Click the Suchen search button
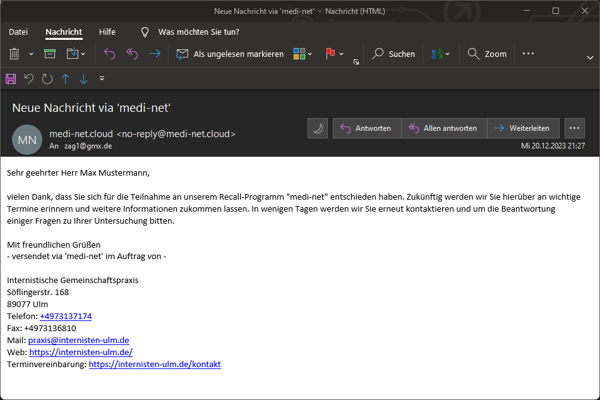The image size is (600, 400). pos(393,54)
